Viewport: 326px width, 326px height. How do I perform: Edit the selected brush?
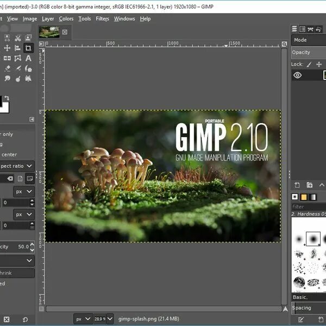point(300,319)
